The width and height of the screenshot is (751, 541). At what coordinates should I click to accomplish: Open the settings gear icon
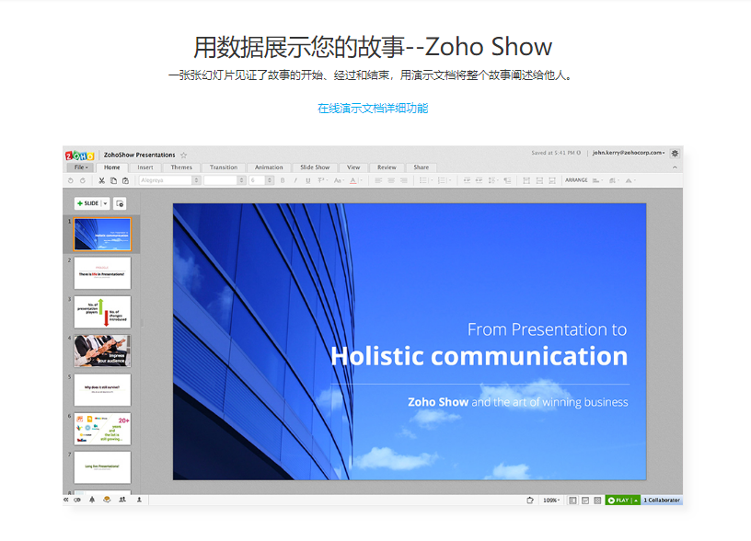coord(675,154)
